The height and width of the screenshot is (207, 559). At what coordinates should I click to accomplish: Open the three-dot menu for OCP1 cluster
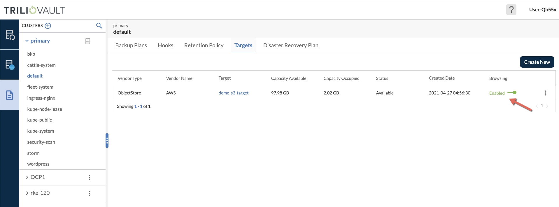tap(90, 177)
